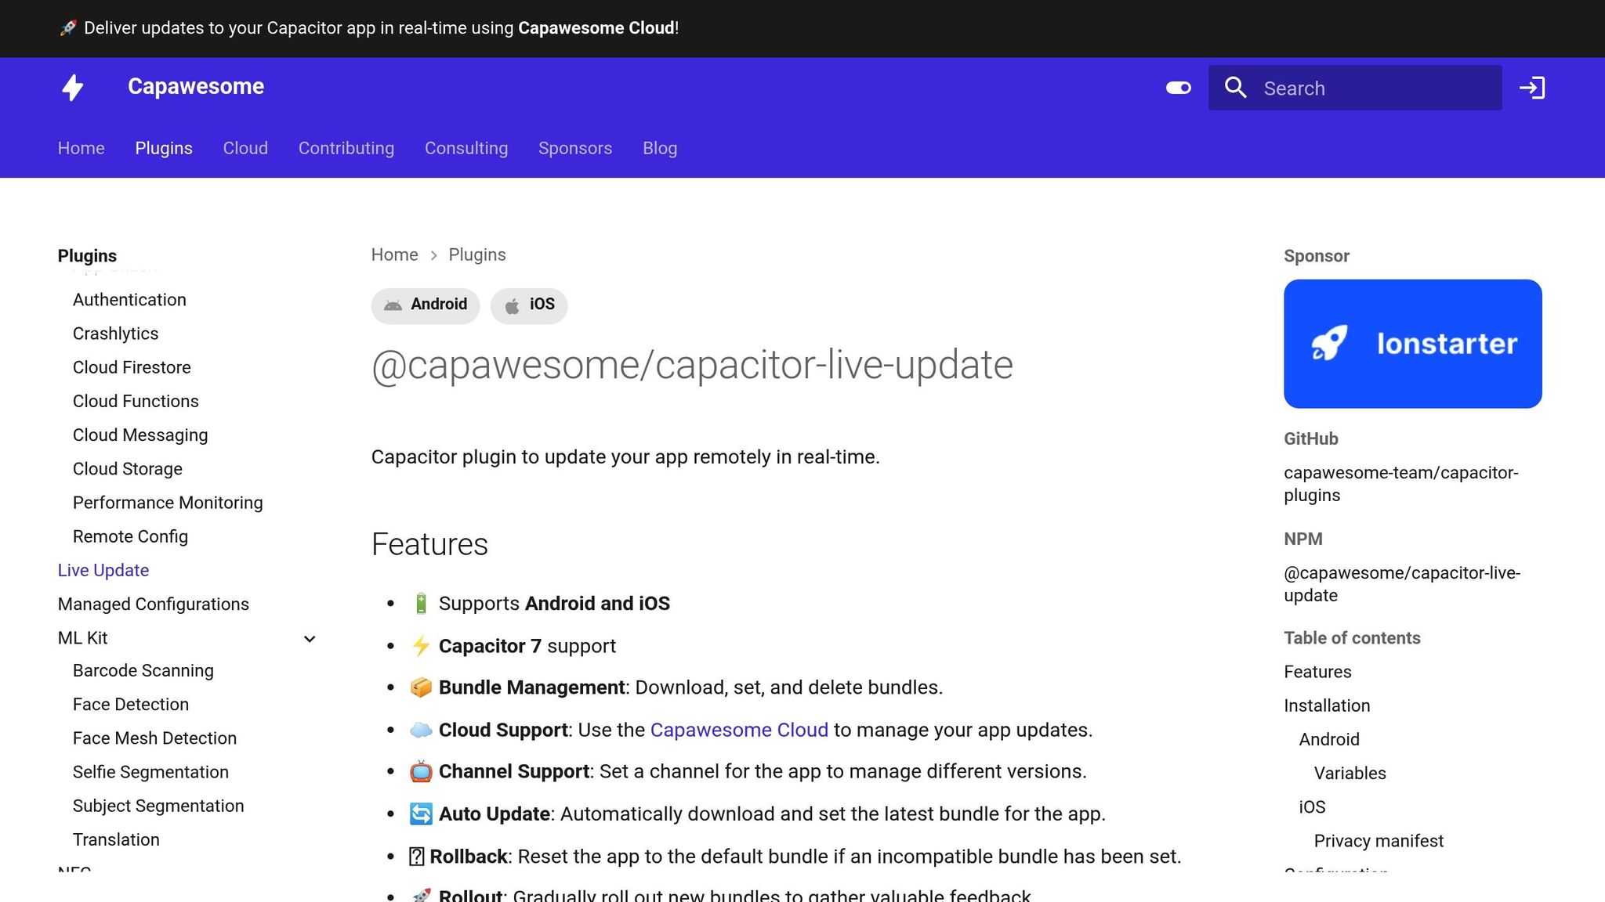Jump to Installation in table of contents
This screenshot has height=902, width=1605.
tap(1327, 705)
